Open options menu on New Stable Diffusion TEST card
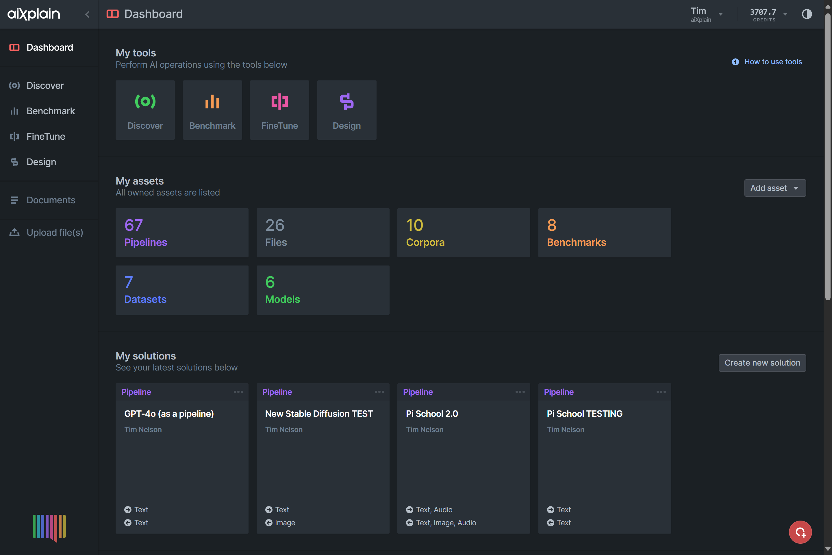Viewport: 832px width, 555px height. tap(379, 392)
